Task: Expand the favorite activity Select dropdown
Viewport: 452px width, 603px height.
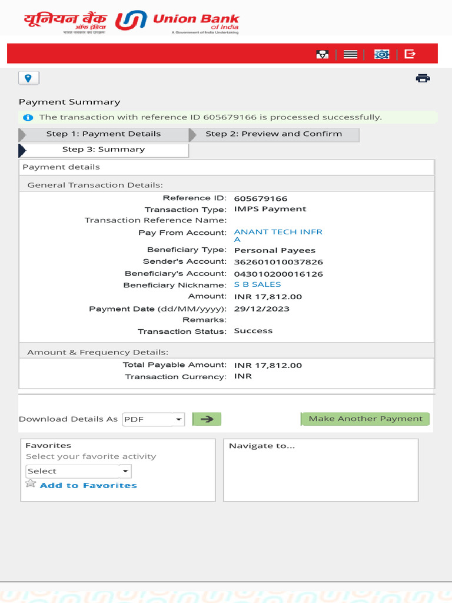Action: [78, 471]
